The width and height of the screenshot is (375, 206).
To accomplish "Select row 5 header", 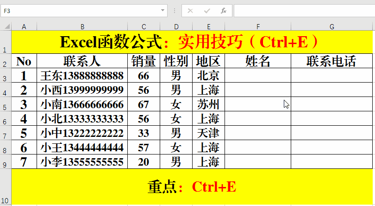I will tap(6, 104).
